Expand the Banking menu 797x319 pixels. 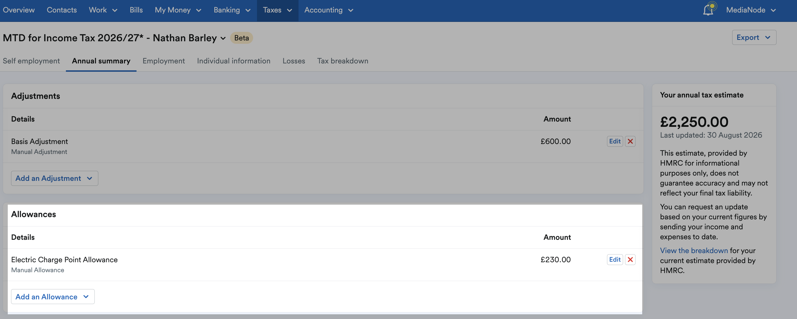coord(232,10)
